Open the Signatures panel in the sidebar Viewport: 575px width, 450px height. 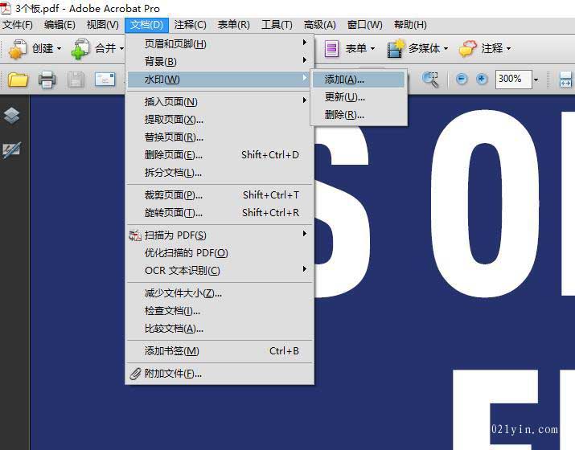click(12, 150)
